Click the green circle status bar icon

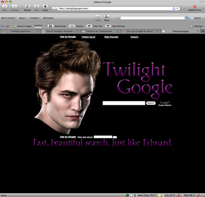[x=127, y=195]
